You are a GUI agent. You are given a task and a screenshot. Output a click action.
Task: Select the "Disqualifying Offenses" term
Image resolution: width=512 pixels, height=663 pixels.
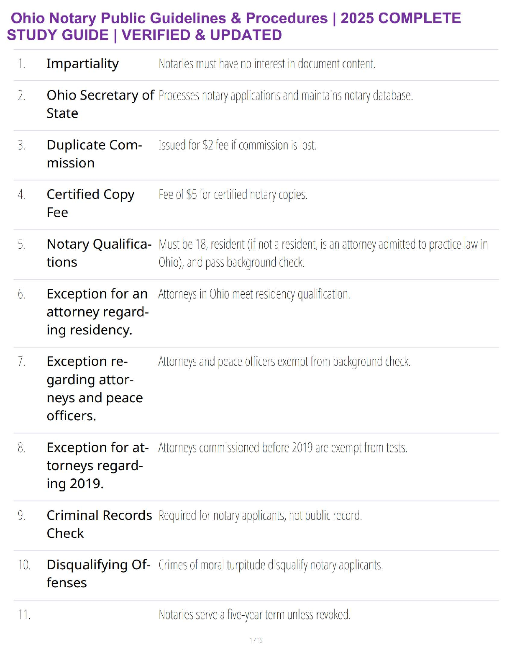[x=98, y=573]
